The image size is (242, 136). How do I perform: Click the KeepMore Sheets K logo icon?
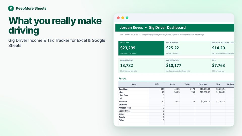[11, 8]
